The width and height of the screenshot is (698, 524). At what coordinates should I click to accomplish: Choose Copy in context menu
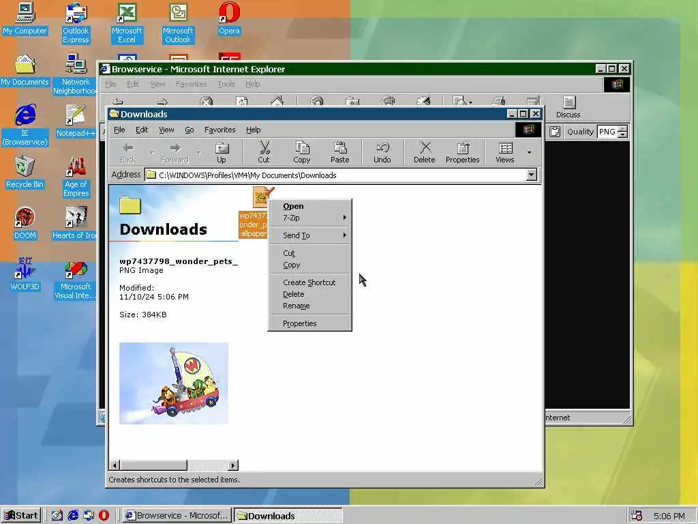[x=310, y=265]
